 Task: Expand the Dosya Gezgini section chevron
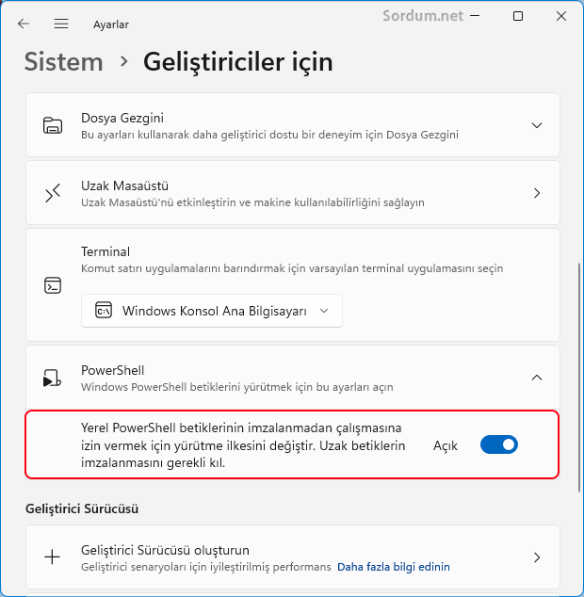[537, 125]
